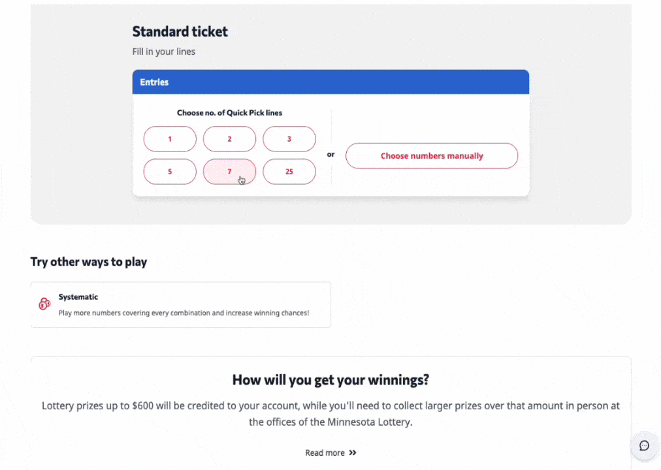Click Choose numbers manually
Image resolution: width=661 pixels, height=470 pixels.
[x=432, y=156]
